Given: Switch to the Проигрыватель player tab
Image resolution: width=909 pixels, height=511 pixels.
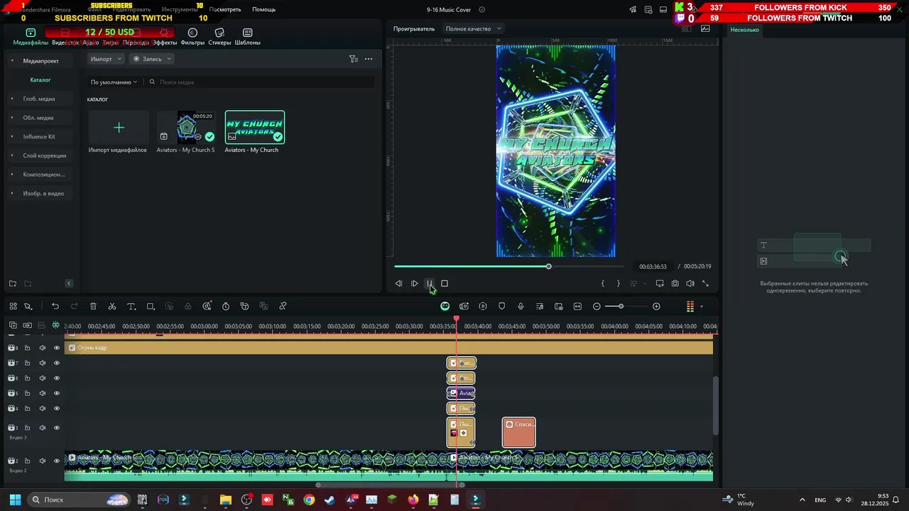Looking at the screenshot, I should 414,29.
